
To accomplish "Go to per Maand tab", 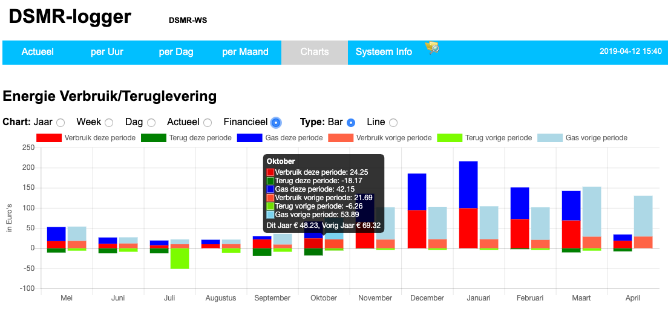I will pyautogui.click(x=245, y=52).
